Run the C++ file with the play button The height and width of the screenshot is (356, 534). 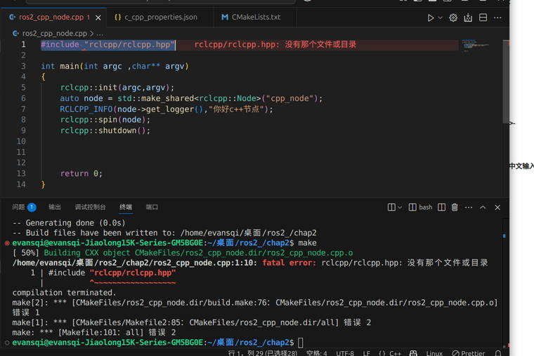coord(431,18)
